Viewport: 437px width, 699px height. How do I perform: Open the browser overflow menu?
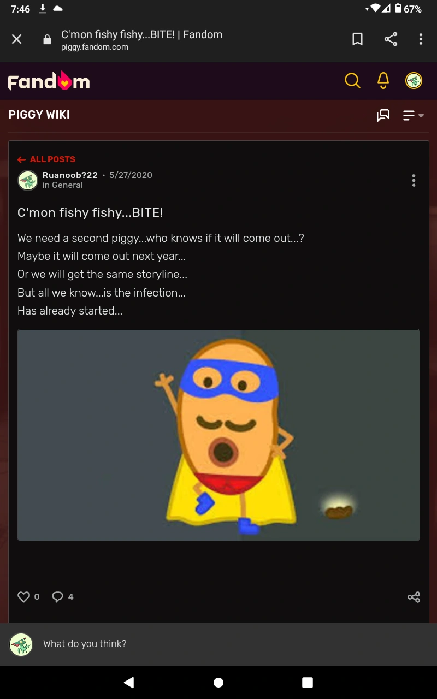pyautogui.click(x=421, y=39)
